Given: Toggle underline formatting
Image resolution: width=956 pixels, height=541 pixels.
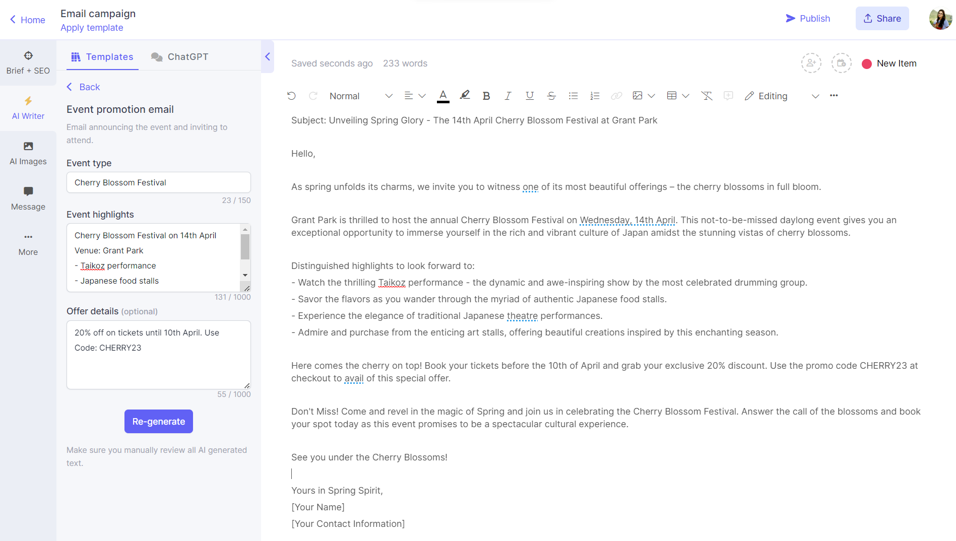Looking at the screenshot, I should point(530,96).
